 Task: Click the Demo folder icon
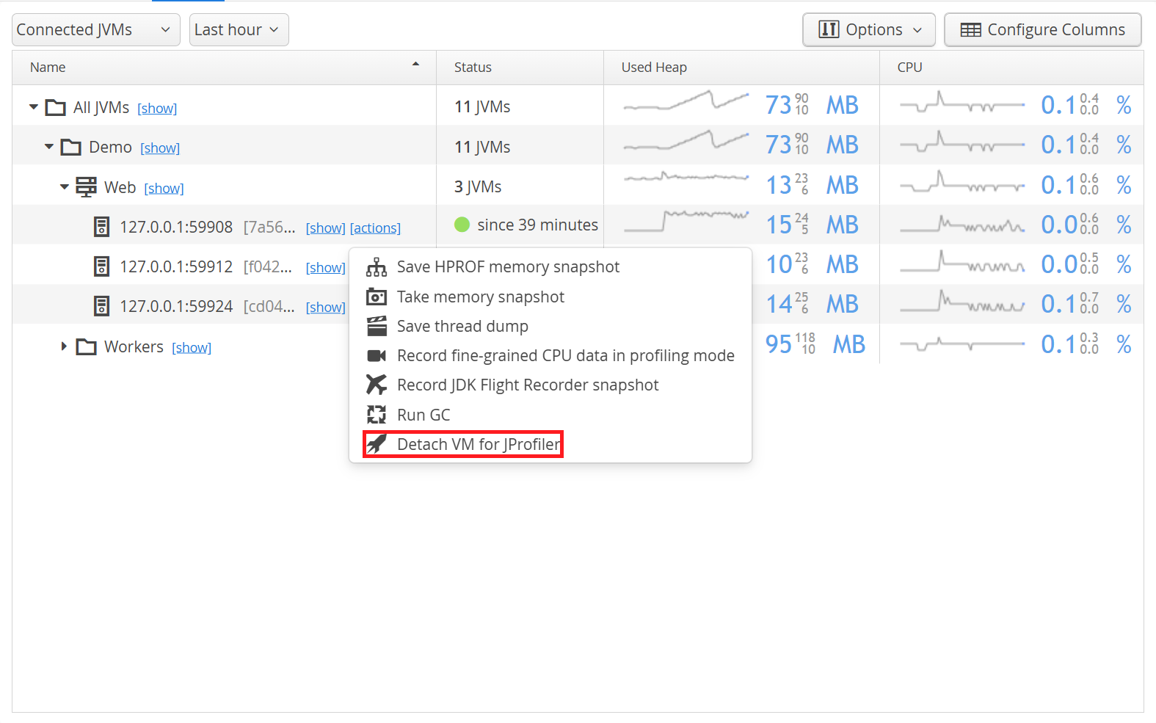pos(70,148)
